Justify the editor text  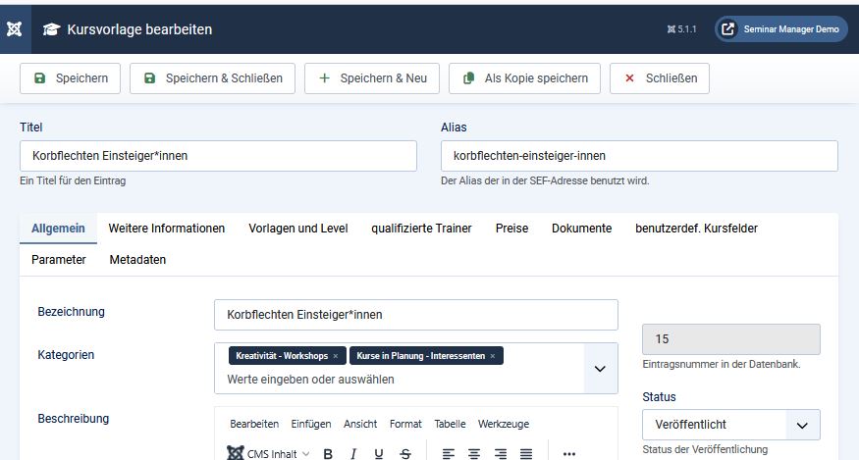point(526,453)
